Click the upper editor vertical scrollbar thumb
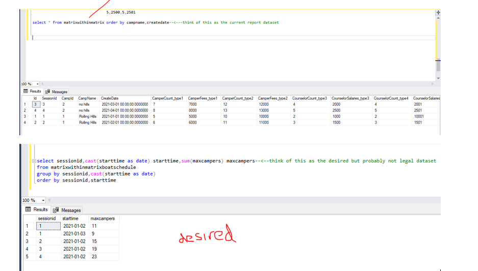This screenshot has width=478, height=271. point(438,65)
